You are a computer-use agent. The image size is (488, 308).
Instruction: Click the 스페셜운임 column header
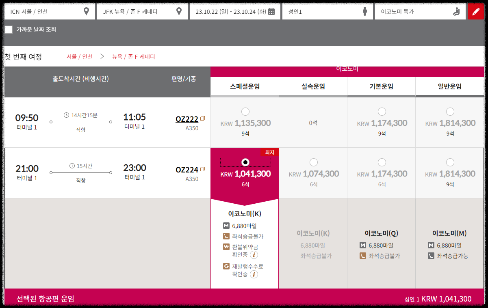click(x=245, y=86)
